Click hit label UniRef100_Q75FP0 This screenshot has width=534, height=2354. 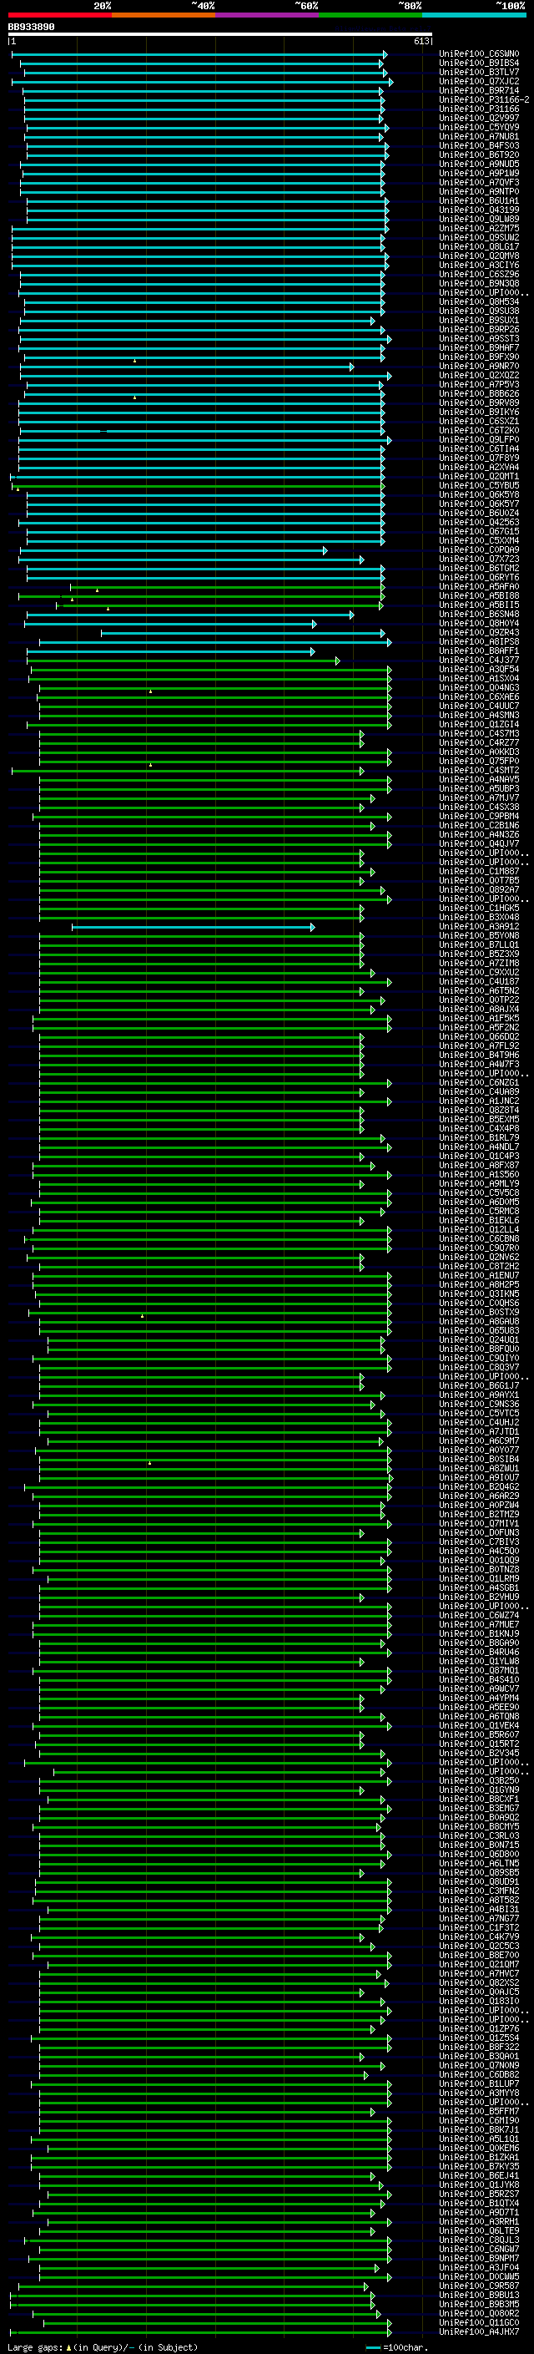tap(479, 762)
